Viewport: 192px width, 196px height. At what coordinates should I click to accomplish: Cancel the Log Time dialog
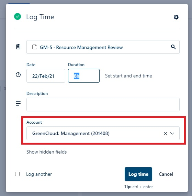point(166,174)
